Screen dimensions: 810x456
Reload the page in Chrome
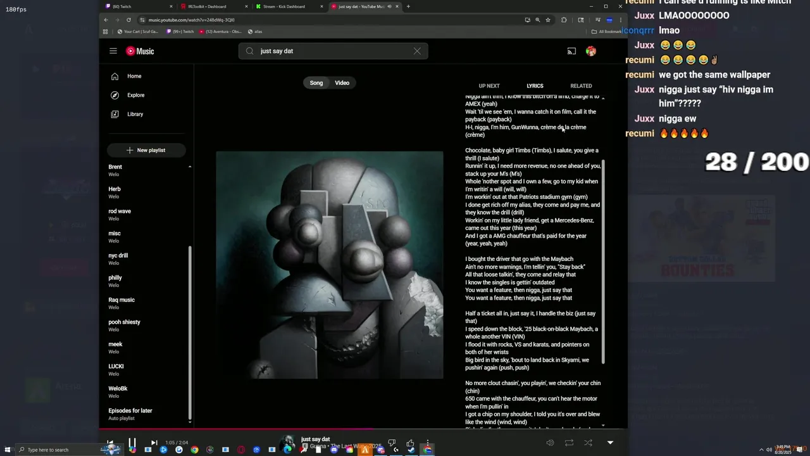coord(129,20)
